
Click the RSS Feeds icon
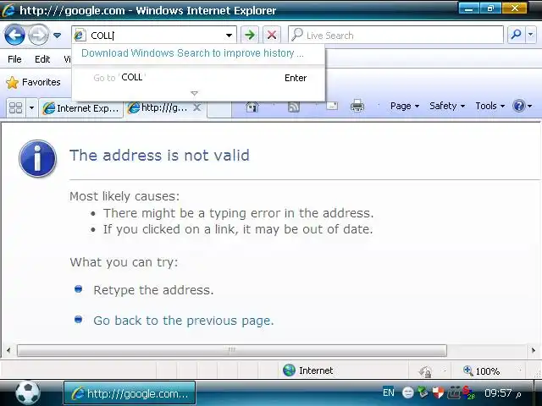[x=294, y=107]
